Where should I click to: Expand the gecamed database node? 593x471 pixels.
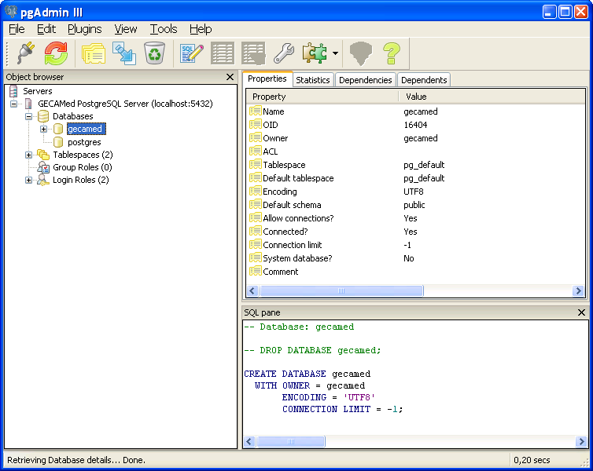pyautogui.click(x=44, y=129)
